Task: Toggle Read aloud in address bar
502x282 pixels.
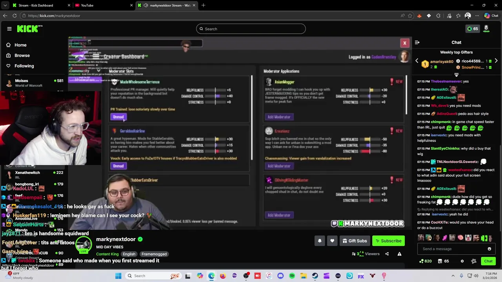Action: [x=402, y=16]
